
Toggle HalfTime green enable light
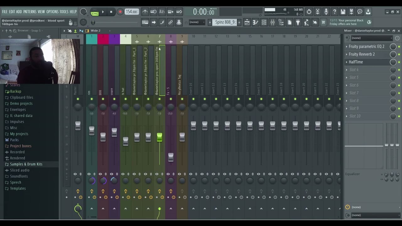(399, 62)
